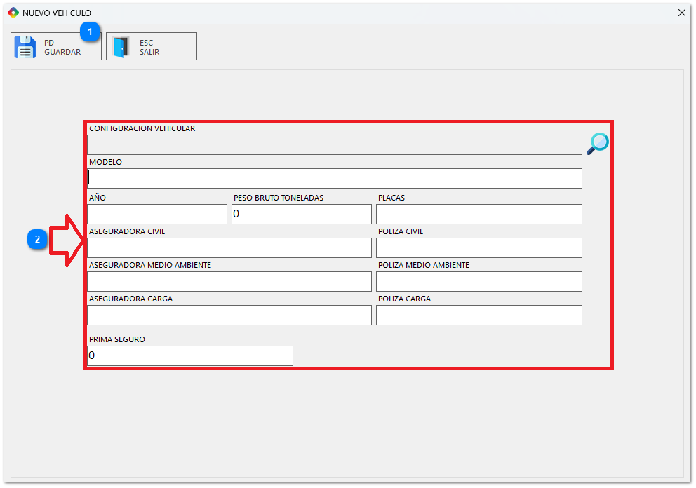Focus the MODELO text field
The image size is (696, 488).
334,178
